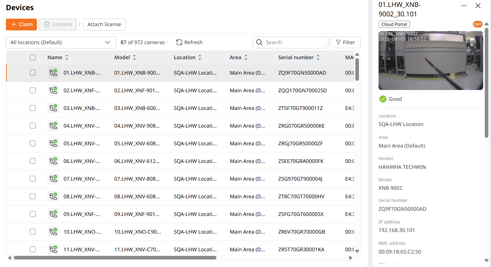Click camera status icon for 04.LHW_XNV

pyautogui.click(x=53, y=126)
